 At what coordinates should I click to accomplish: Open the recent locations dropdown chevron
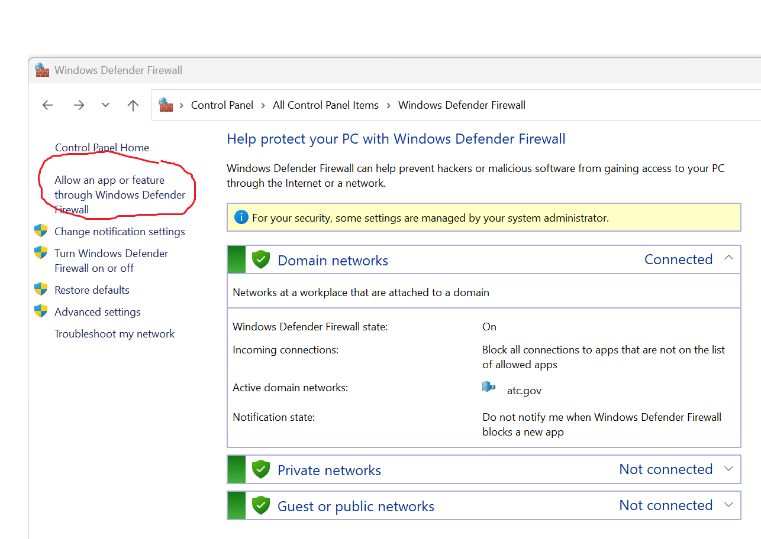(x=105, y=105)
